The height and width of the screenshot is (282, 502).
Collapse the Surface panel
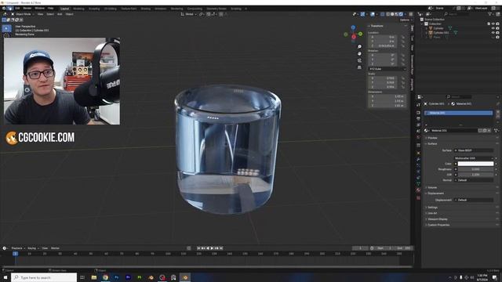(432, 144)
